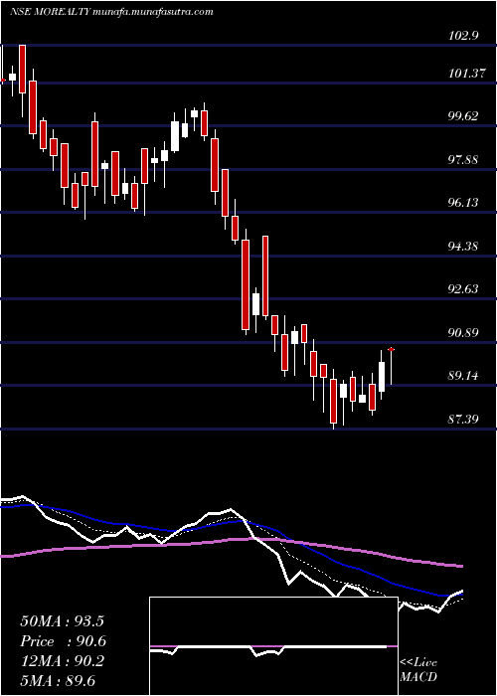Click the 5MA : 89.6 readout
Screen dimensions: 497x696
tap(58, 680)
